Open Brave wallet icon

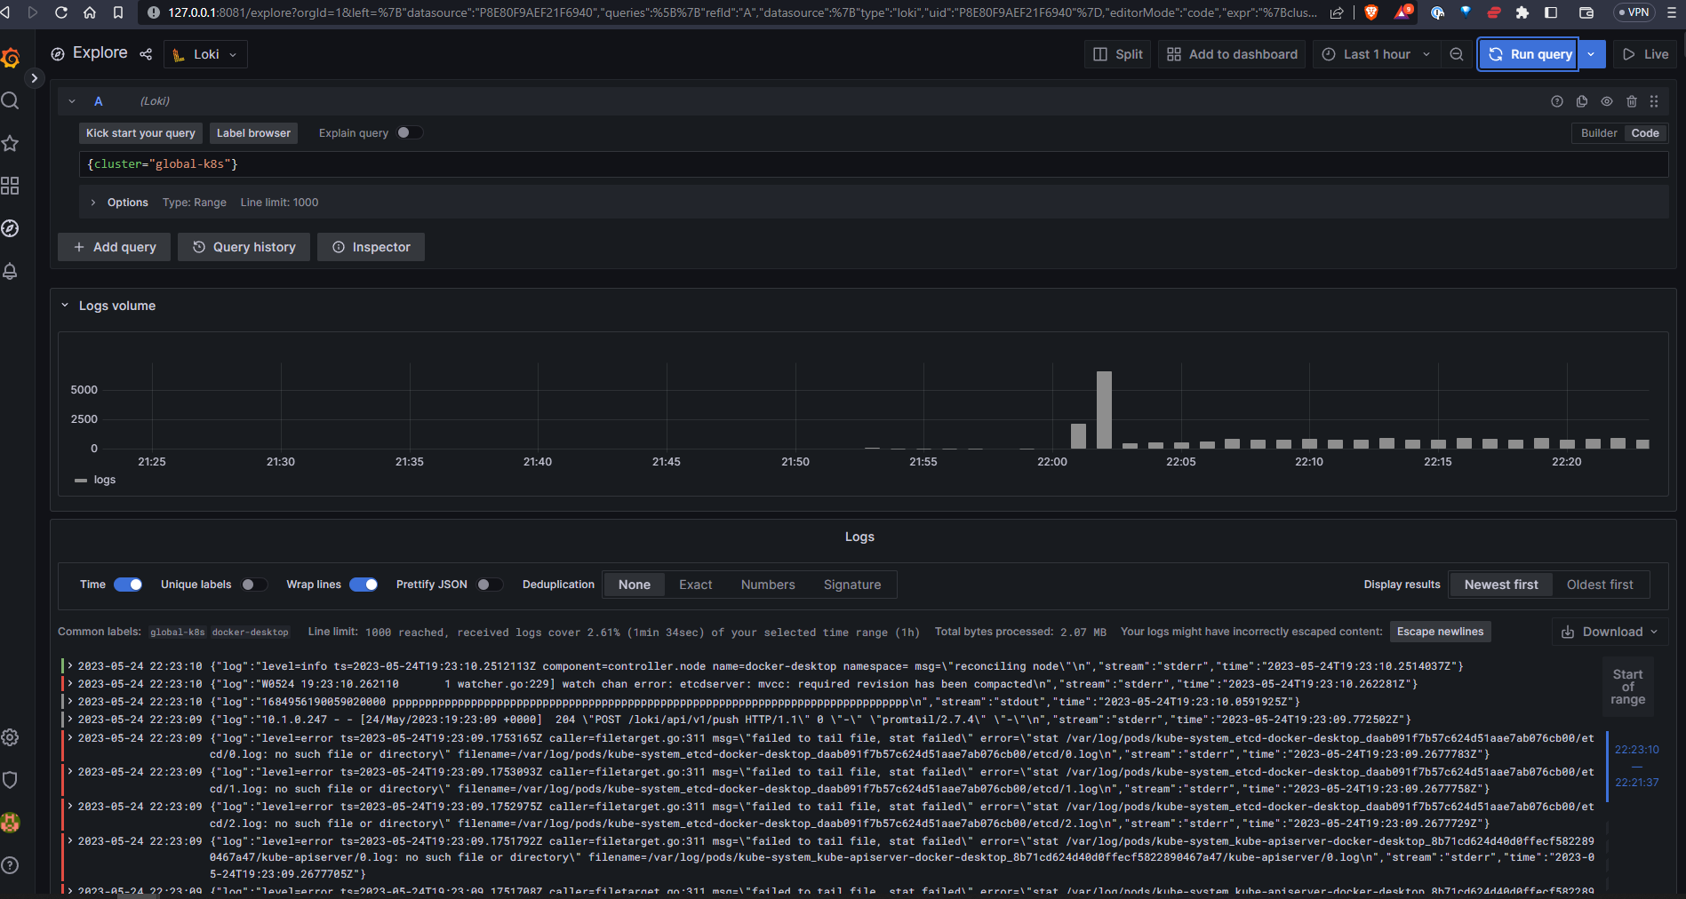(x=1586, y=12)
